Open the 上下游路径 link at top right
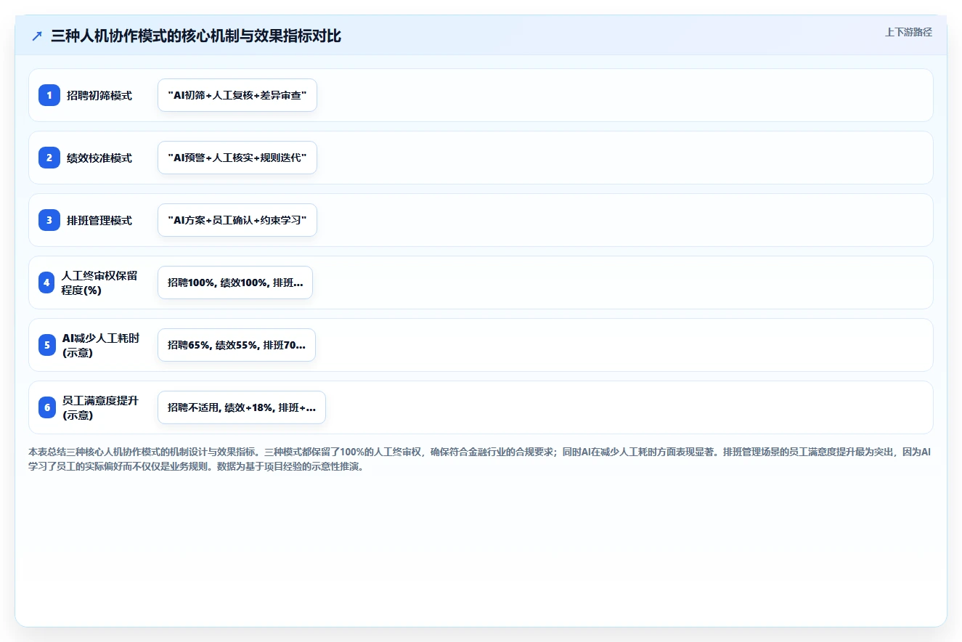The image size is (962, 642). click(x=908, y=32)
